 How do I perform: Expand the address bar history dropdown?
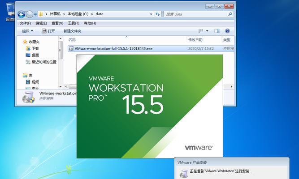click(x=151, y=14)
